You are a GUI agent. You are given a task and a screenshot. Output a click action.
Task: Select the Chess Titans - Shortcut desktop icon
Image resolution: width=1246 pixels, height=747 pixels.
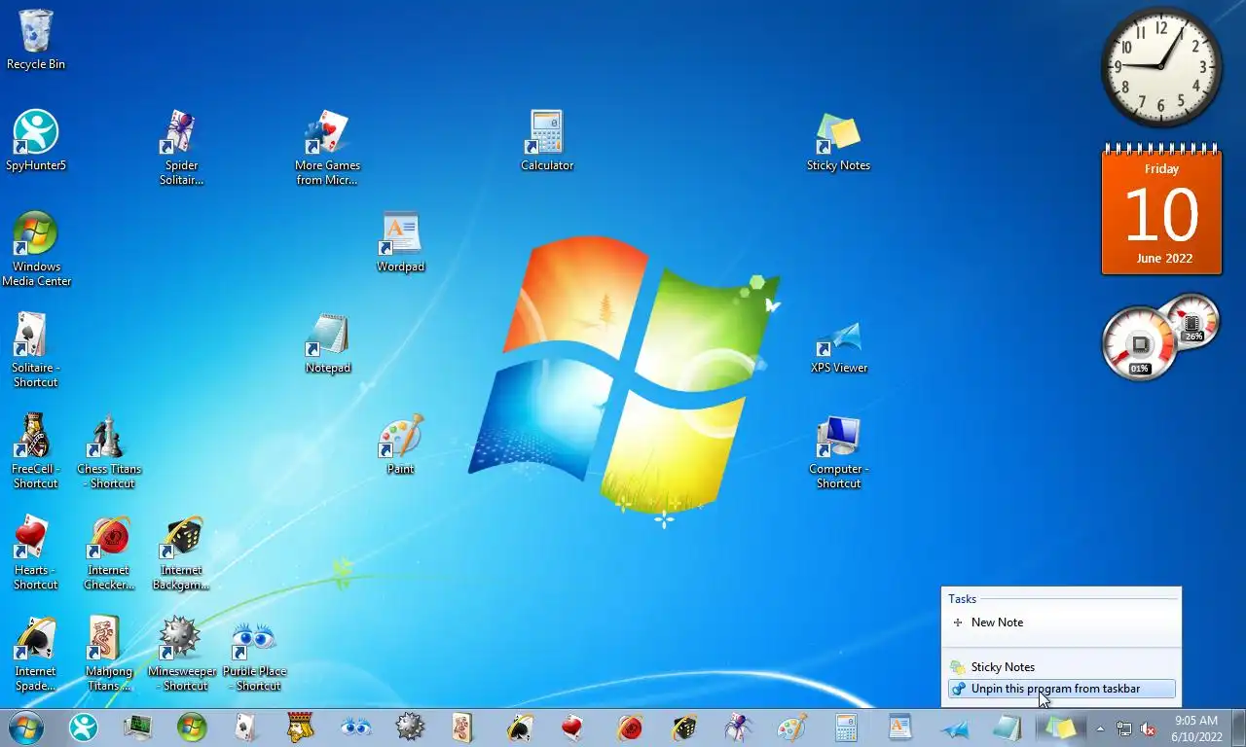click(x=109, y=451)
